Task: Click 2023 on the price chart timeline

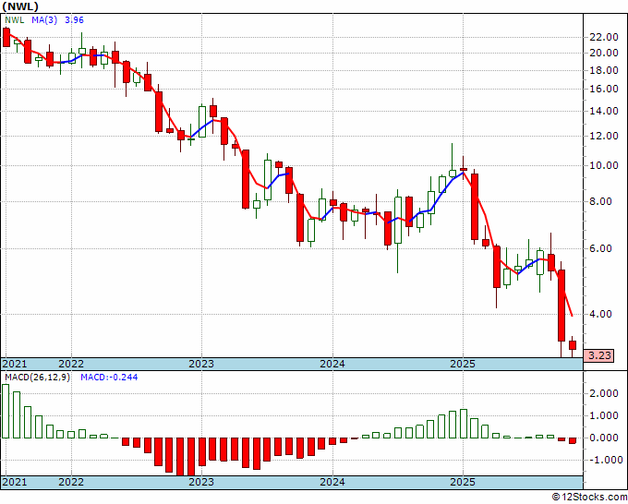Action: (x=201, y=364)
